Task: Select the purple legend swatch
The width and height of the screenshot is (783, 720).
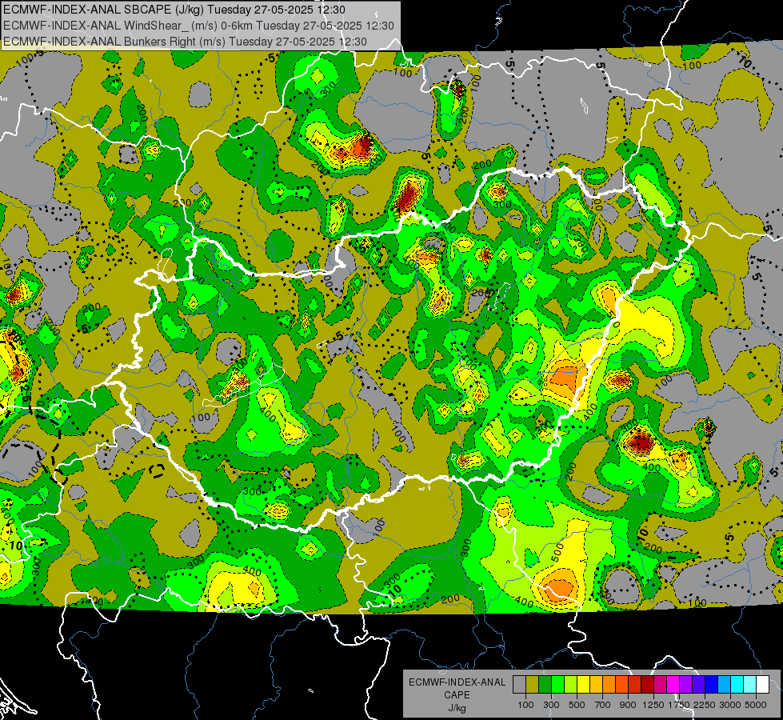Action: [x=686, y=685]
